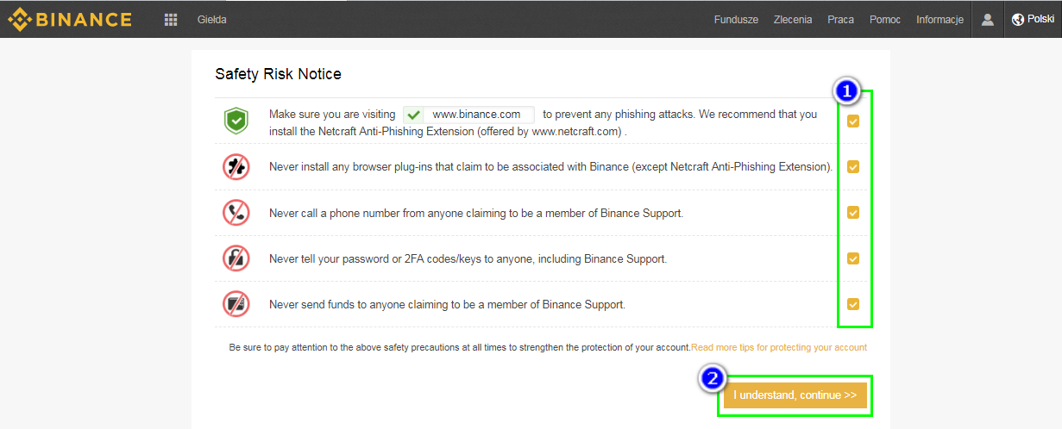The image size is (1062, 429).
Task: Uncheck the phishing attack notice checkbox
Action: 852,121
